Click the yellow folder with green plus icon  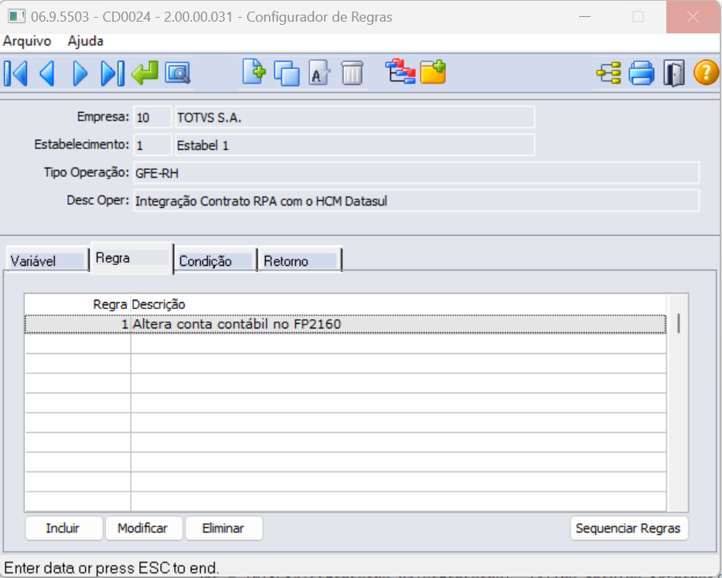(433, 72)
